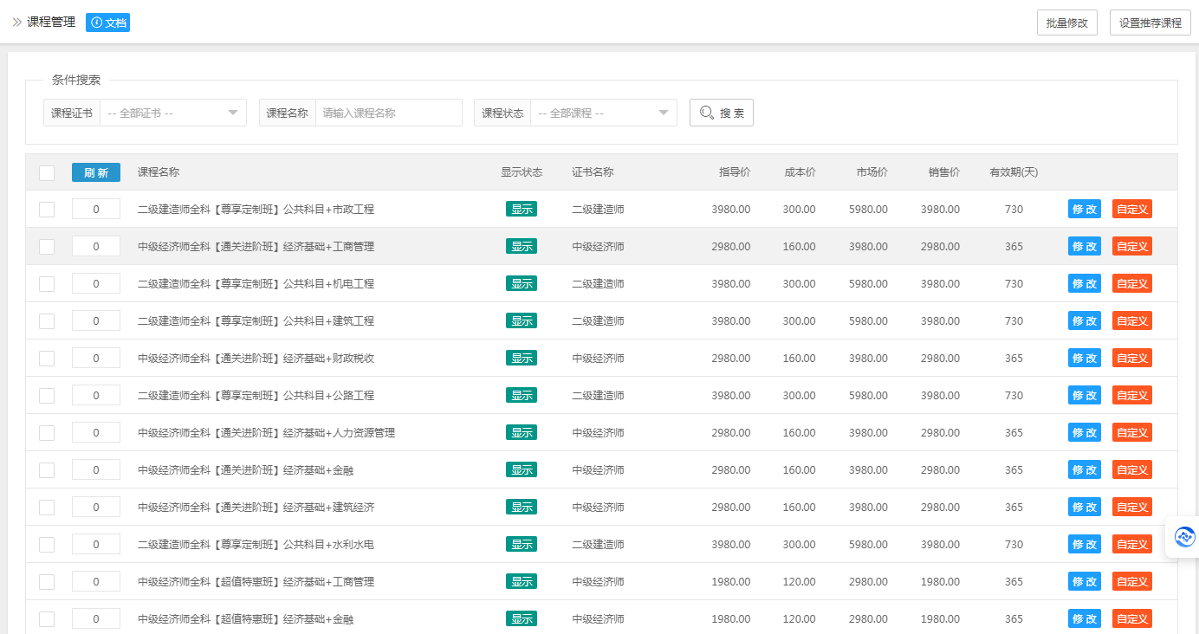Open the 文档 help badge

pos(107,23)
